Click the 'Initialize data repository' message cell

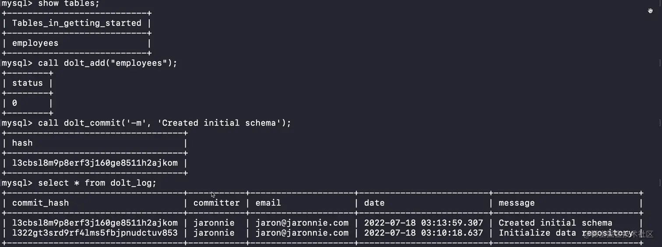[x=566, y=233]
